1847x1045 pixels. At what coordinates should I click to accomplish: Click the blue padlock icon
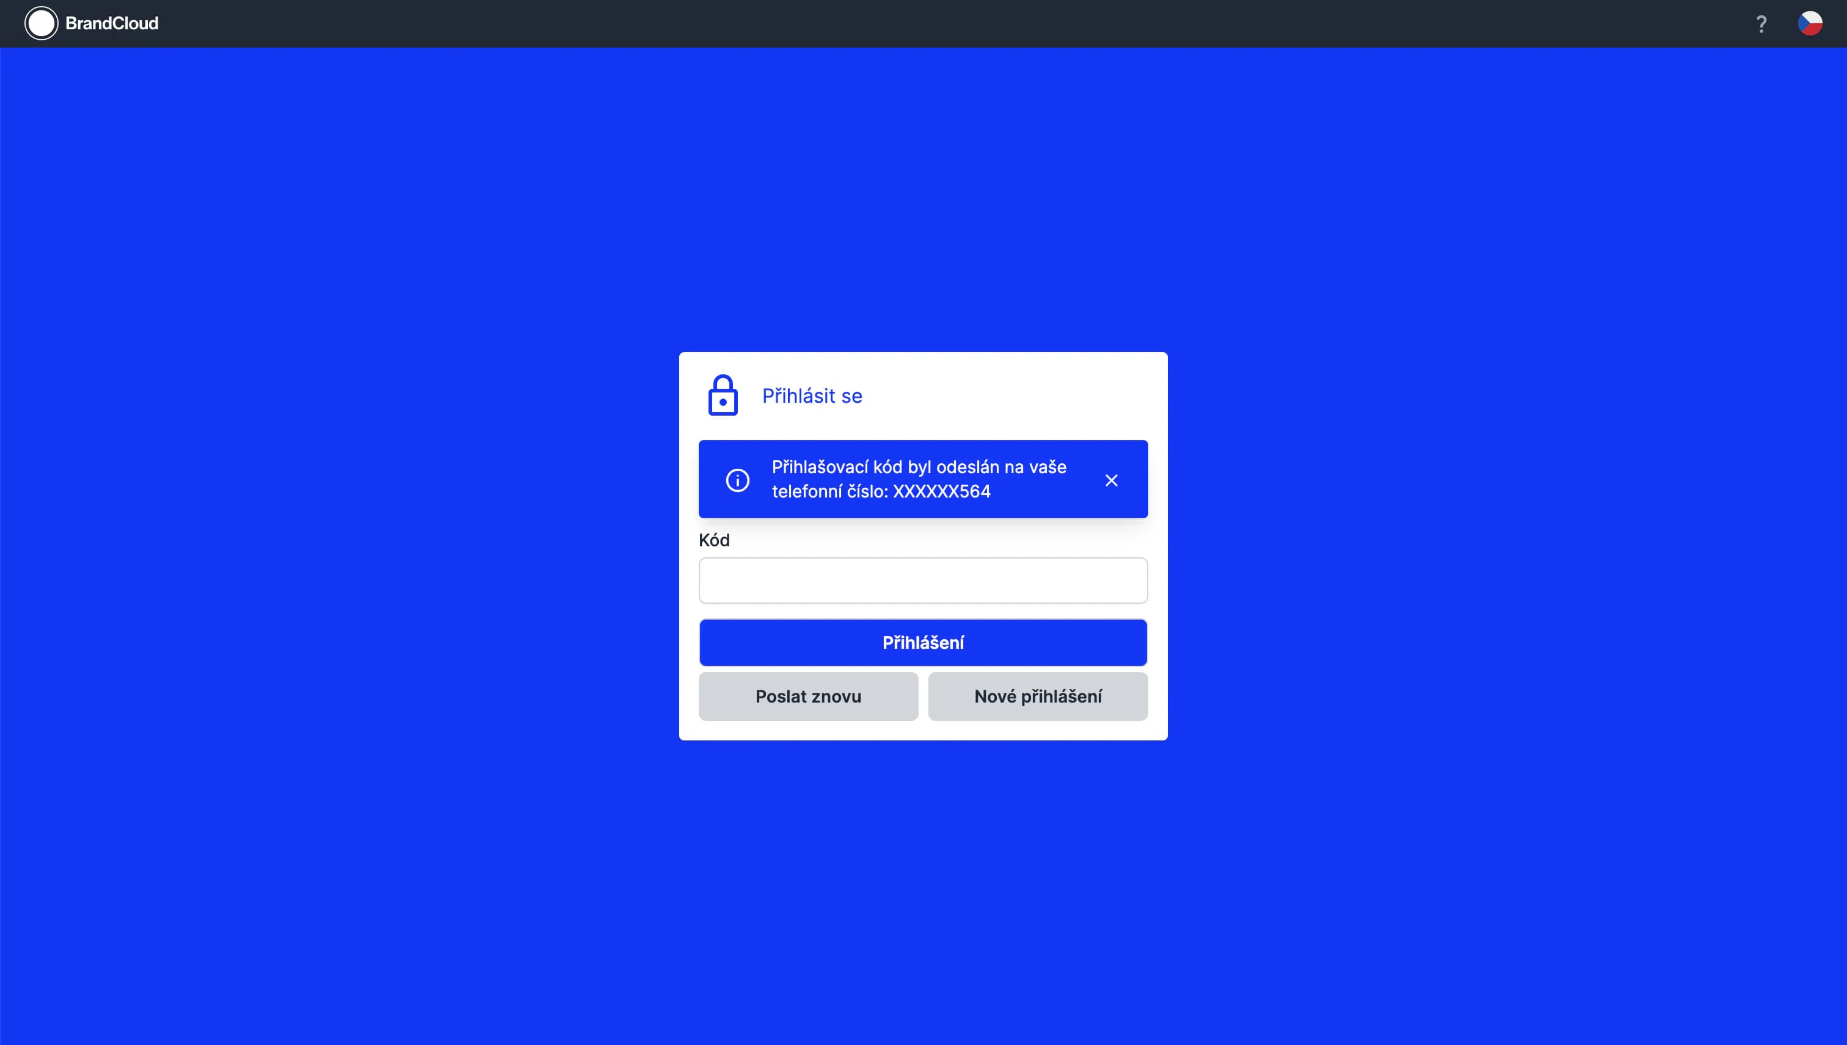pyautogui.click(x=723, y=396)
